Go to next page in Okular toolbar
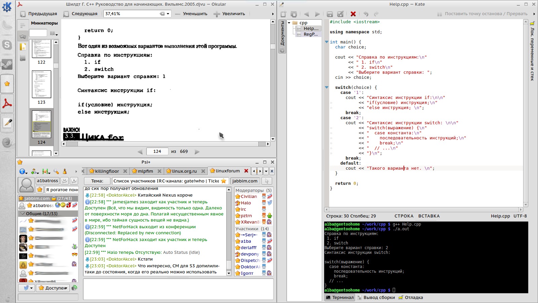Viewport: 538px width, 303px height. click(x=80, y=14)
